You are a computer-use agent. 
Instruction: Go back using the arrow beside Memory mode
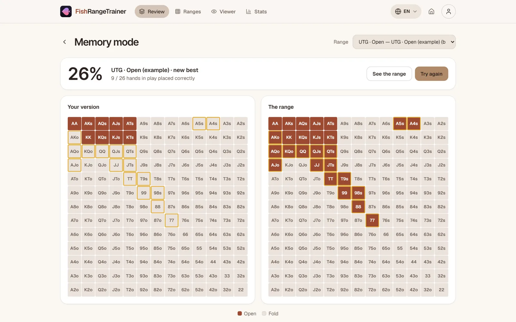[x=64, y=42]
